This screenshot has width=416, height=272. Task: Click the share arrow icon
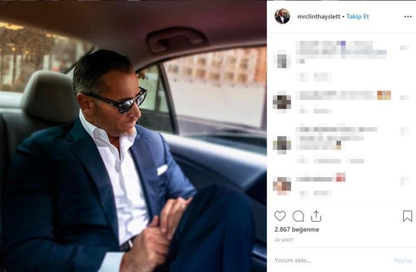pyautogui.click(x=316, y=216)
